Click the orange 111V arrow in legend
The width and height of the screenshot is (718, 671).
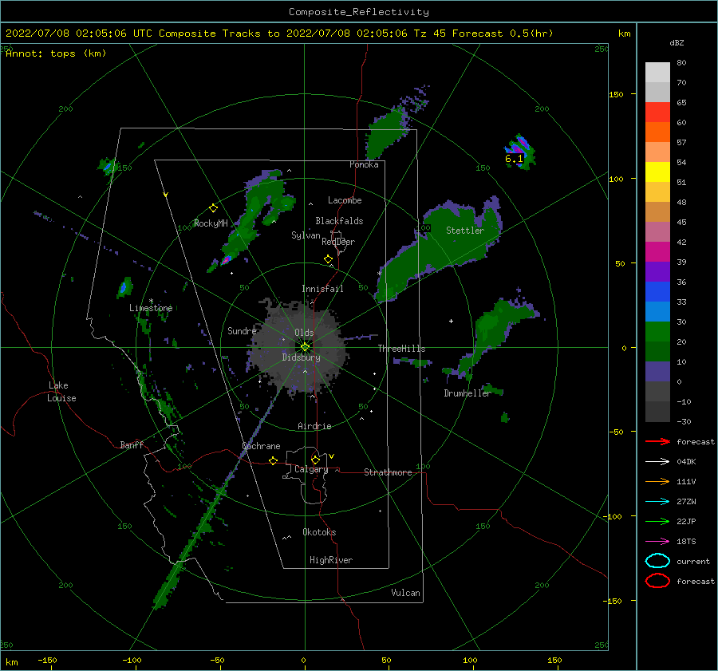pyautogui.click(x=657, y=481)
